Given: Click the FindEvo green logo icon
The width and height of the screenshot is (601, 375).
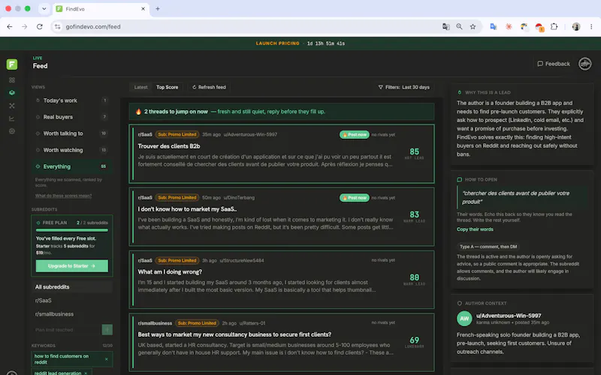Looking at the screenshot, I should tap(12, 64).
